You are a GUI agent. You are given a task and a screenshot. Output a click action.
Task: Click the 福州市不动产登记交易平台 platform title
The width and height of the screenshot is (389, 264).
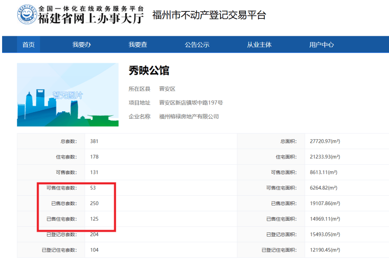[209, 16]
